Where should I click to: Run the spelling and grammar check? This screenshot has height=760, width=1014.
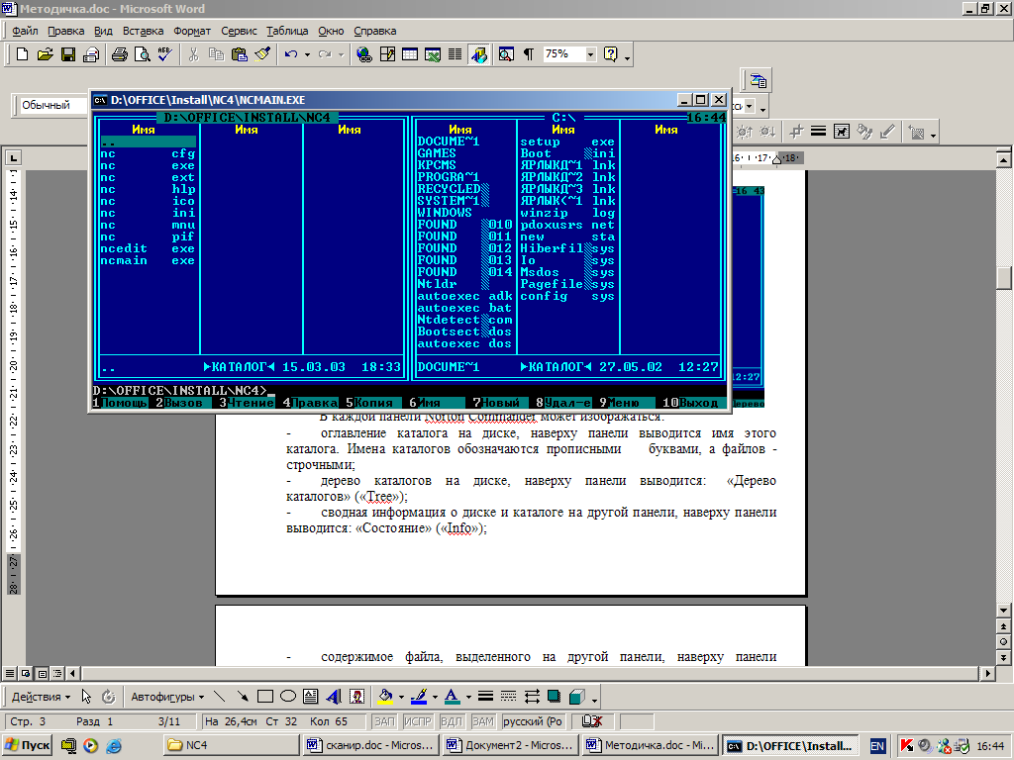click(165, 54)
